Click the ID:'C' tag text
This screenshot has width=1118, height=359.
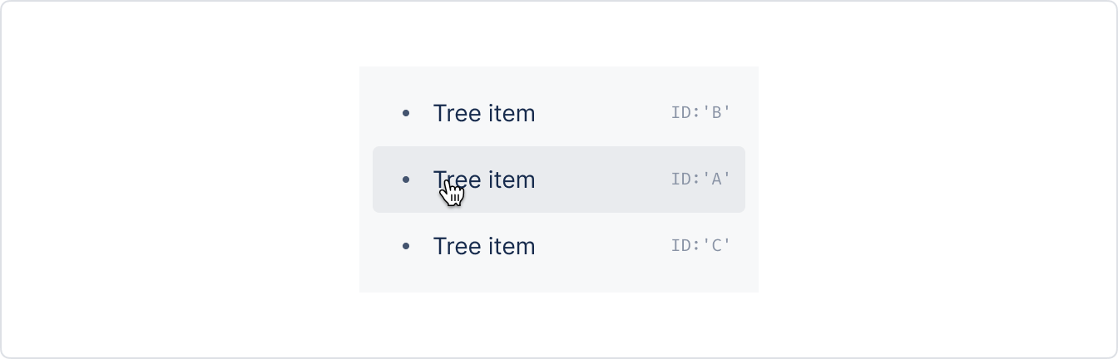tap(700, 245)
